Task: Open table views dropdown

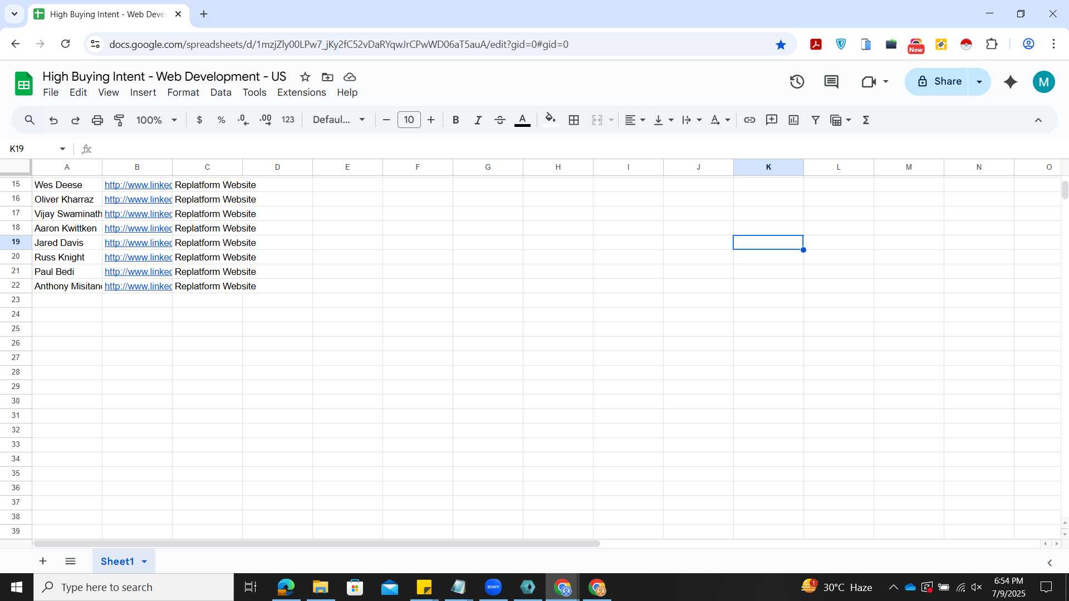Action: (841, 120)
